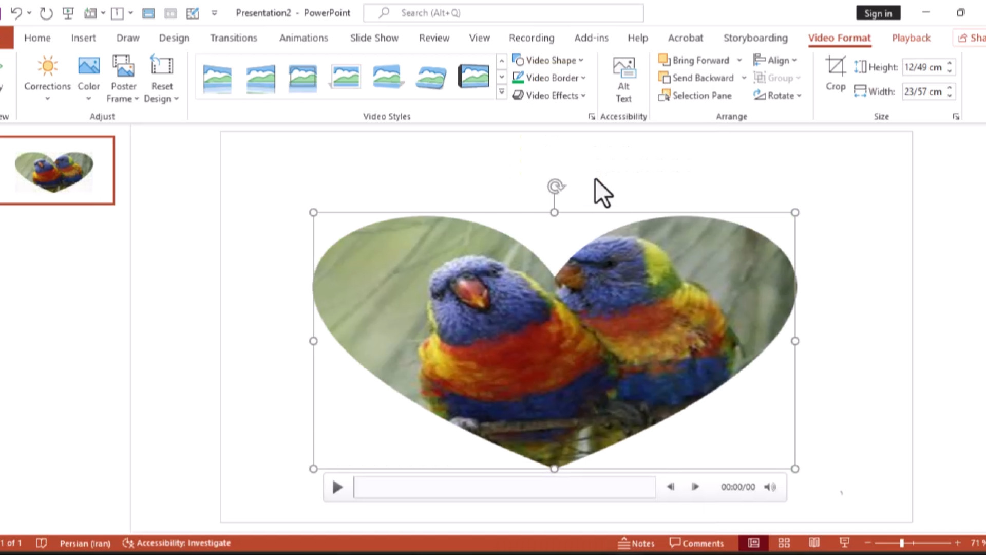Click the Color adjustment icon
Image resolution: width=986 pixels, height=555 pixels.
click(88, 67)
